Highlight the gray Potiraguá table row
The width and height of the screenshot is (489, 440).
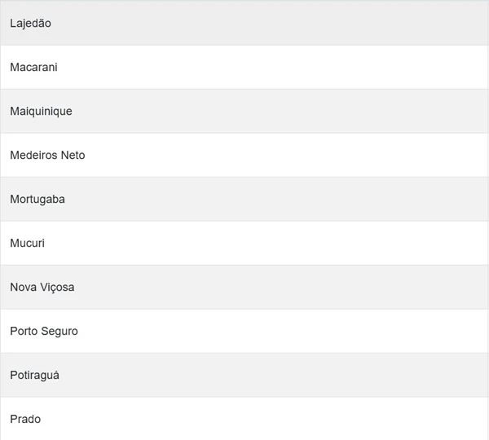(285, 376)
